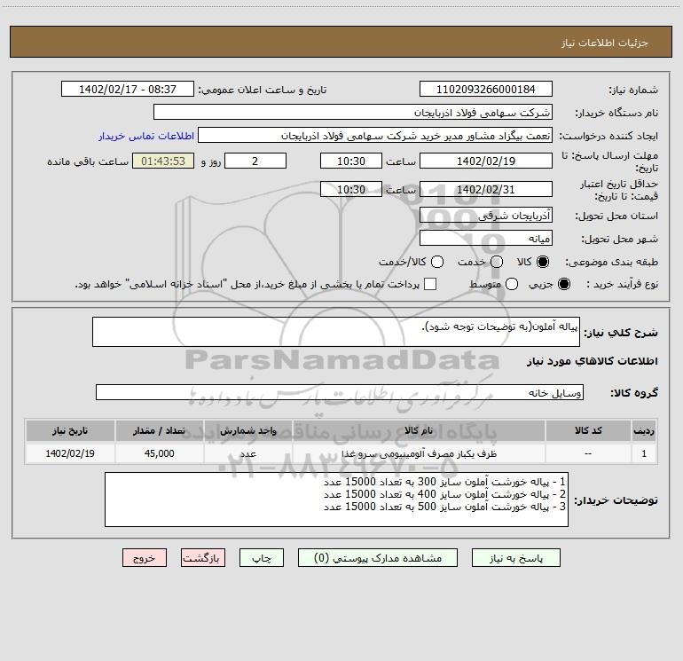Image resolution: width=683 pixels, height=661 pixels.
Task: Click the buyer organization name field
Action: (x=353, y=113)
